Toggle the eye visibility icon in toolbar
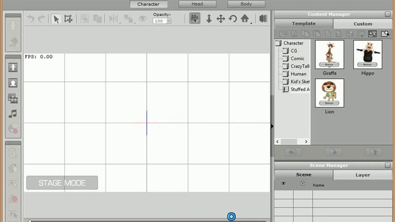 [143, 18]
